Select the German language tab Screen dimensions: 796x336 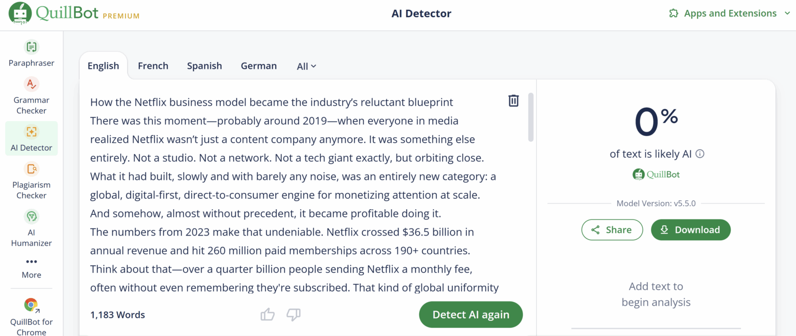click(259, 66)
